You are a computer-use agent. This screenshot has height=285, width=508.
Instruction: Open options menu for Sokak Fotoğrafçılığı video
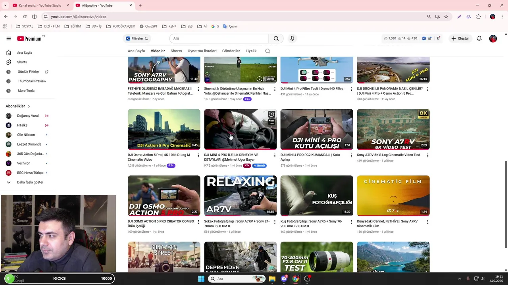275,222
